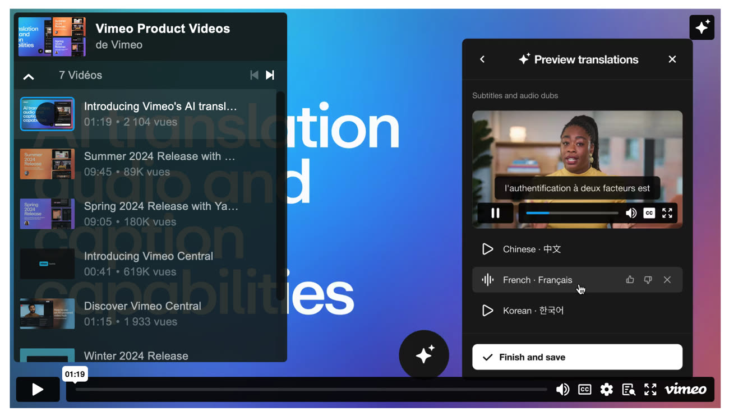Remove the French translation with X icon
This screenshot has height=416, width=729.
click(667, 280)
